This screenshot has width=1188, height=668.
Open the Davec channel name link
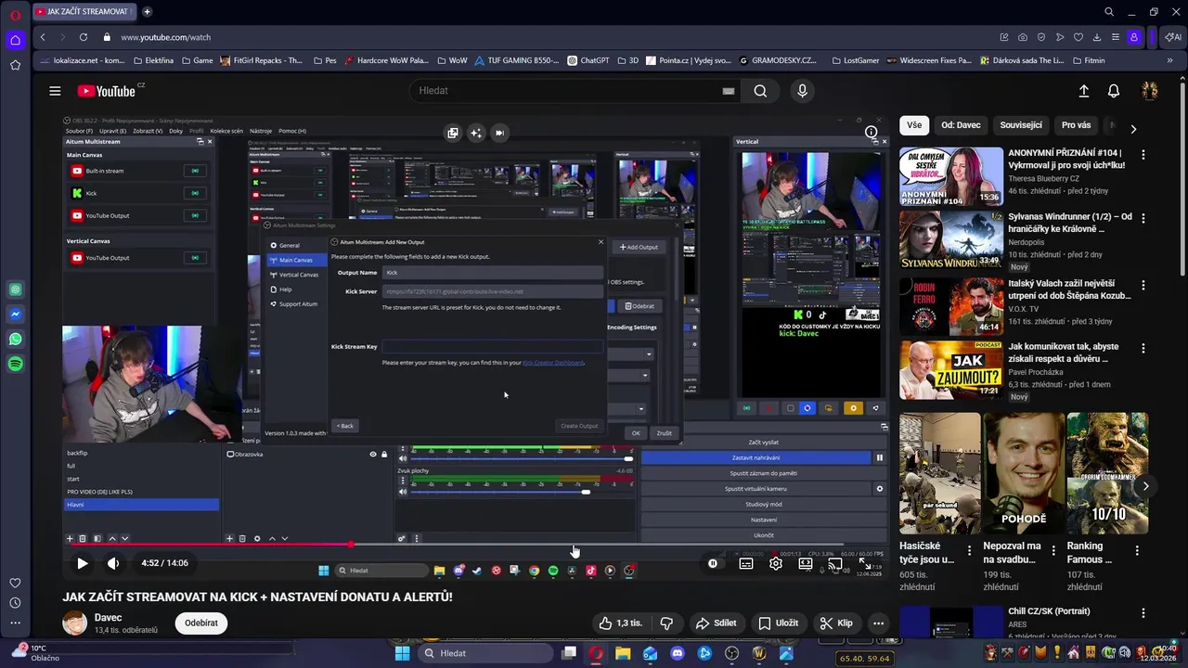(x=109, y=618)
